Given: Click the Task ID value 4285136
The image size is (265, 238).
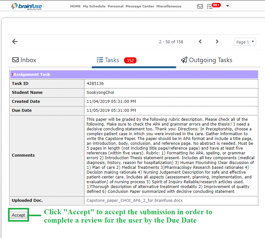Looking at the screenshot, I should (95, 84).
